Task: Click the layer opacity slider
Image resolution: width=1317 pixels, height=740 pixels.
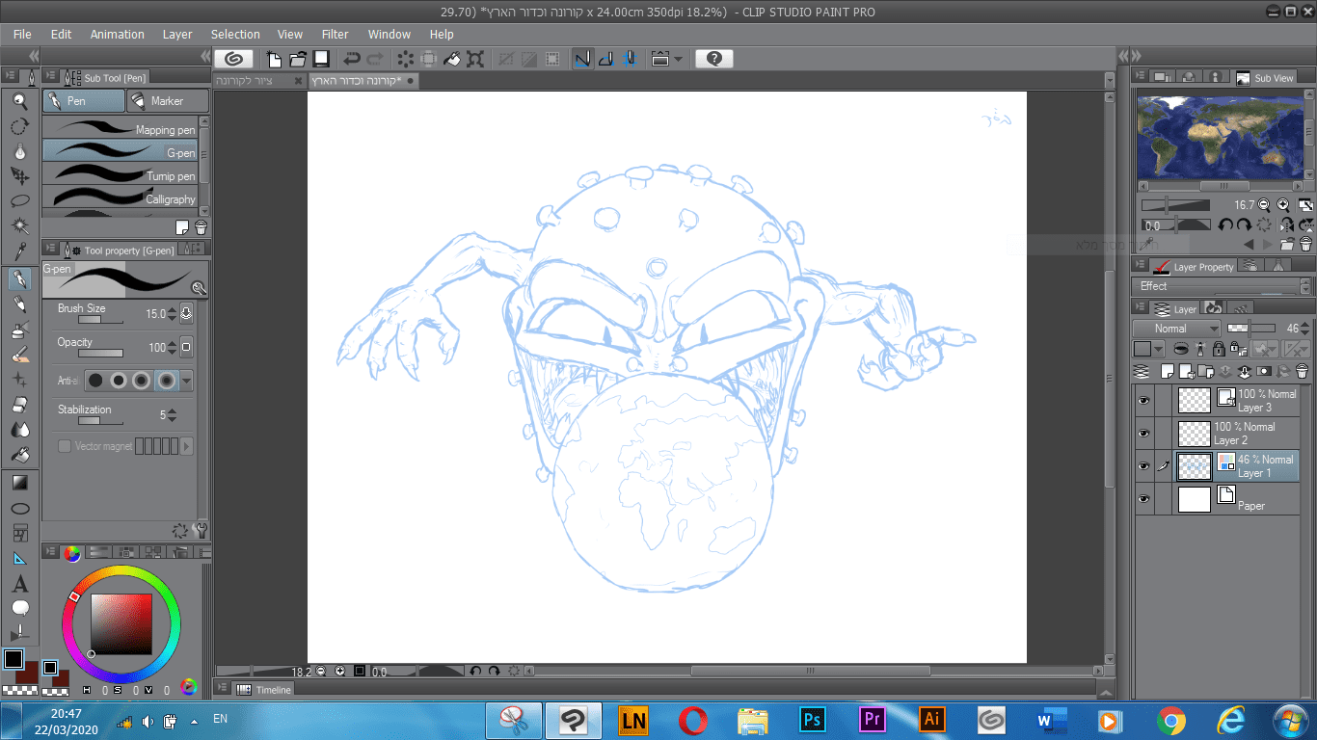Action: click(x=1250, y=329)
